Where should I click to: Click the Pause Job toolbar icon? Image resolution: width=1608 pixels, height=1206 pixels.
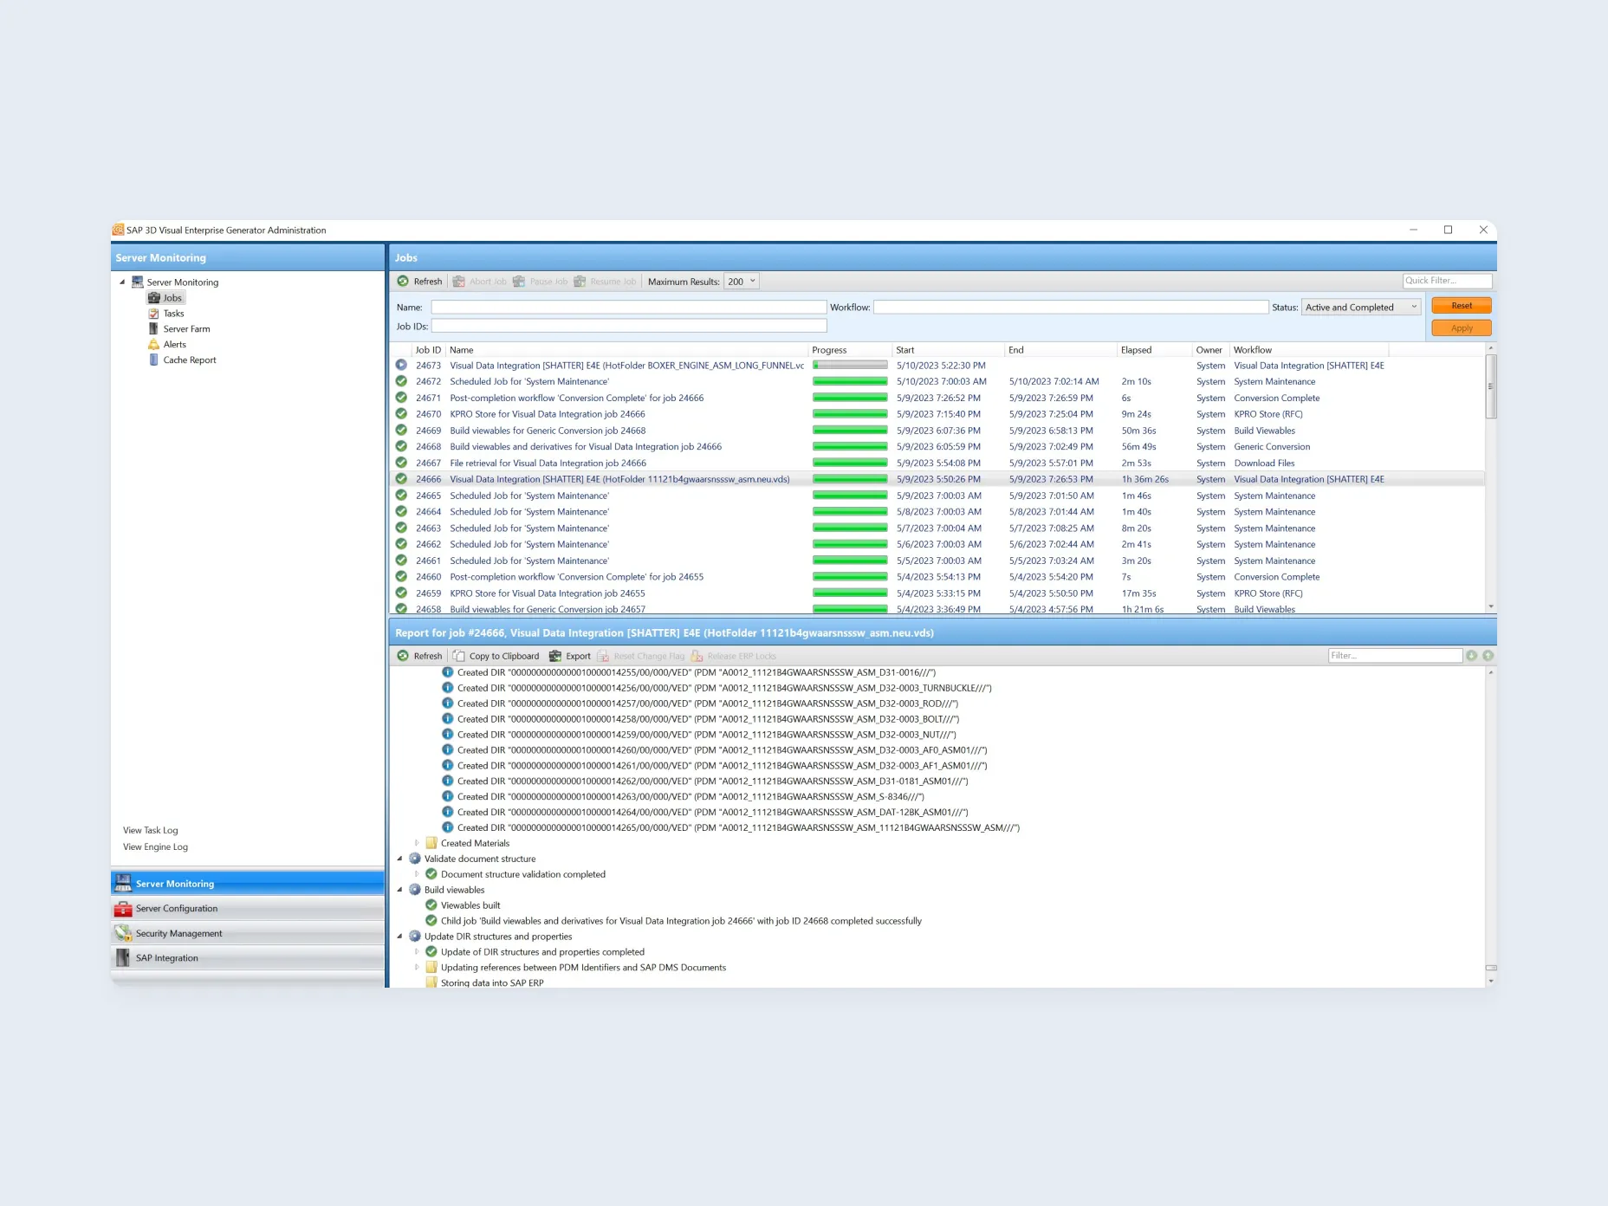(x=519, y=282)
